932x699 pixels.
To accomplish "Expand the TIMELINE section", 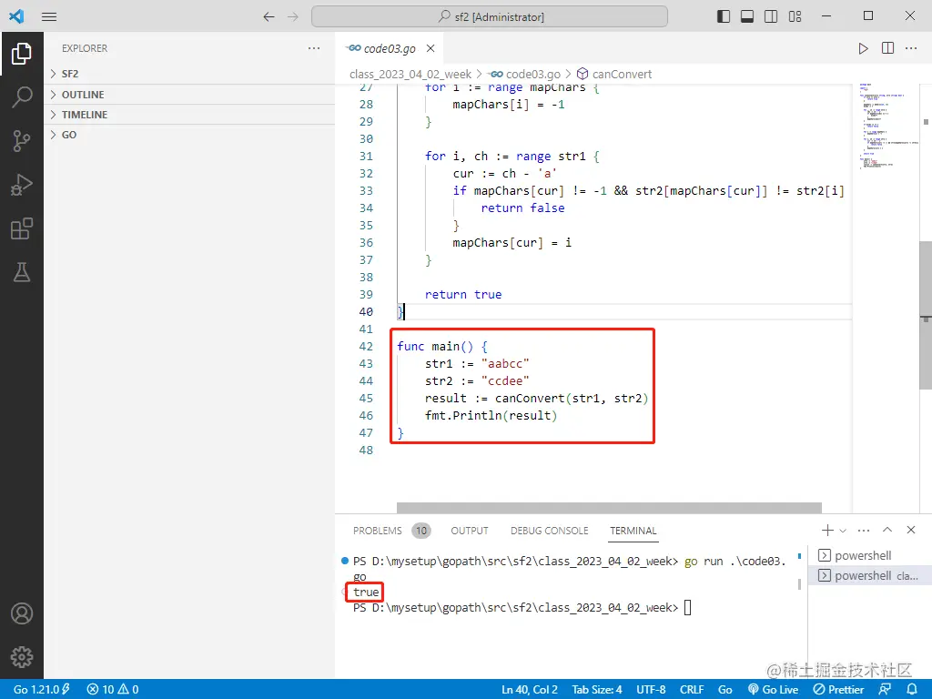I will tap(189, 115).
